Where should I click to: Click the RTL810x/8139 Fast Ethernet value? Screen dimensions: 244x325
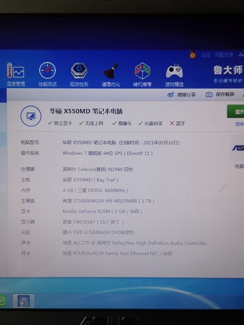pos(118,253)
